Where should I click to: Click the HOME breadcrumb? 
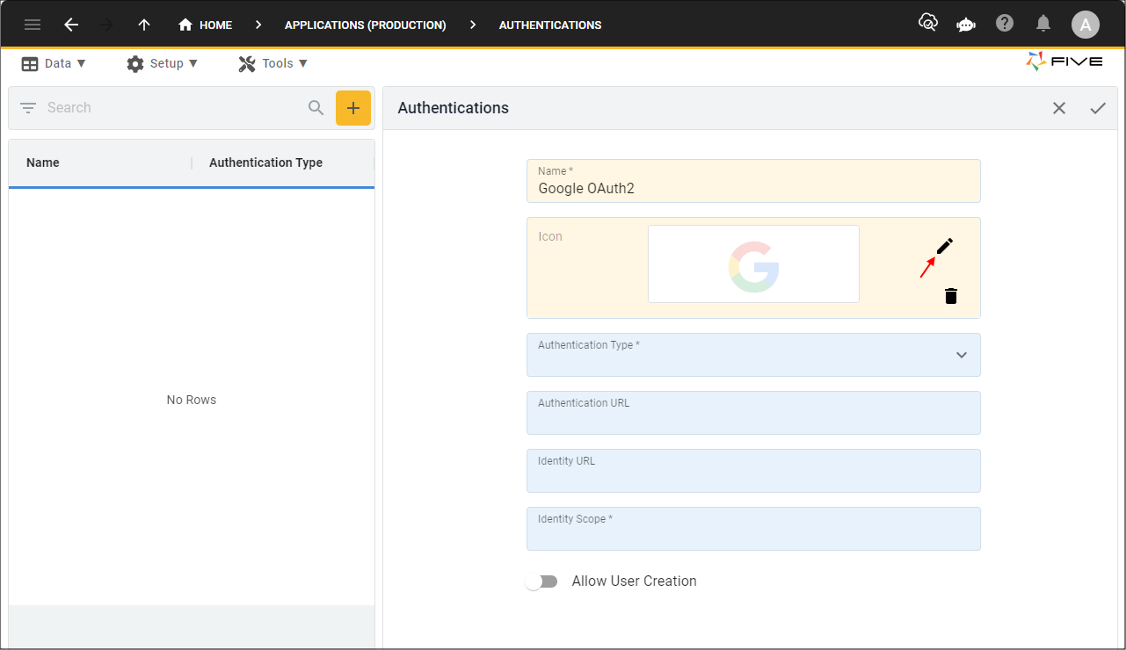206,25
